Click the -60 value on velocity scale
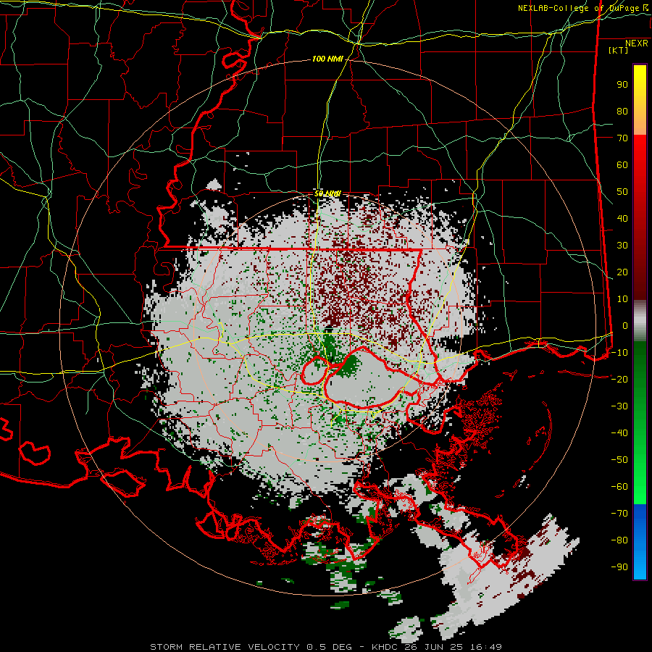Screen dimensions: 652x652 pyautogui.click(x=619, y=487)
